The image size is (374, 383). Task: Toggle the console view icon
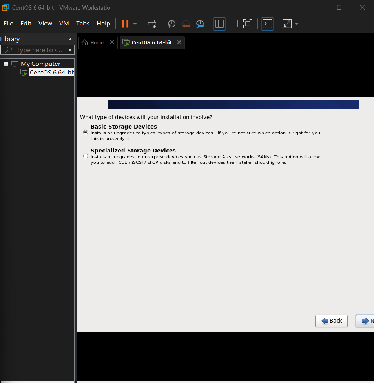[267, 24]
